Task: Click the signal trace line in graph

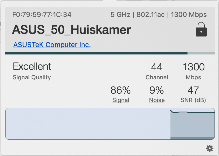Action: (x=192, y=112)
